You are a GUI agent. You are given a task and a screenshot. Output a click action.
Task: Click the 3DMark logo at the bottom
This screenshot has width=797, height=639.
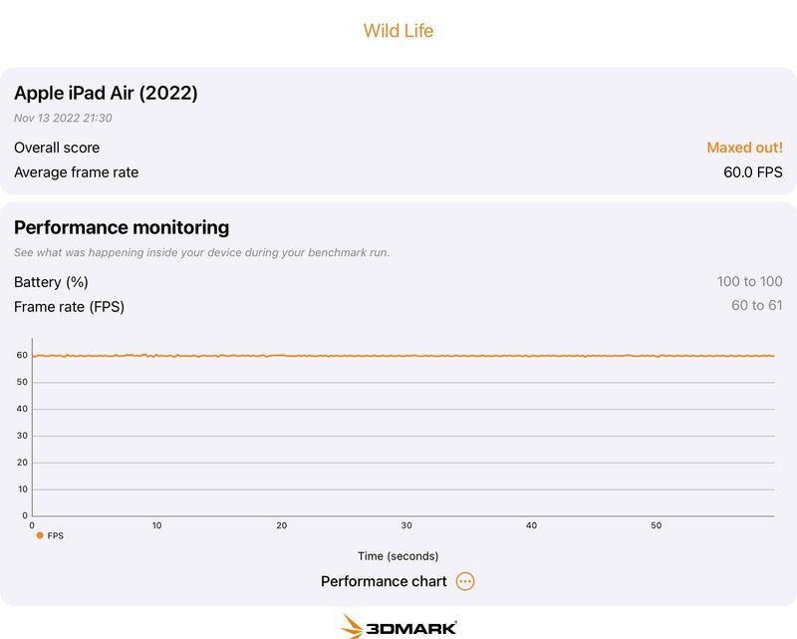pos(398,626)
